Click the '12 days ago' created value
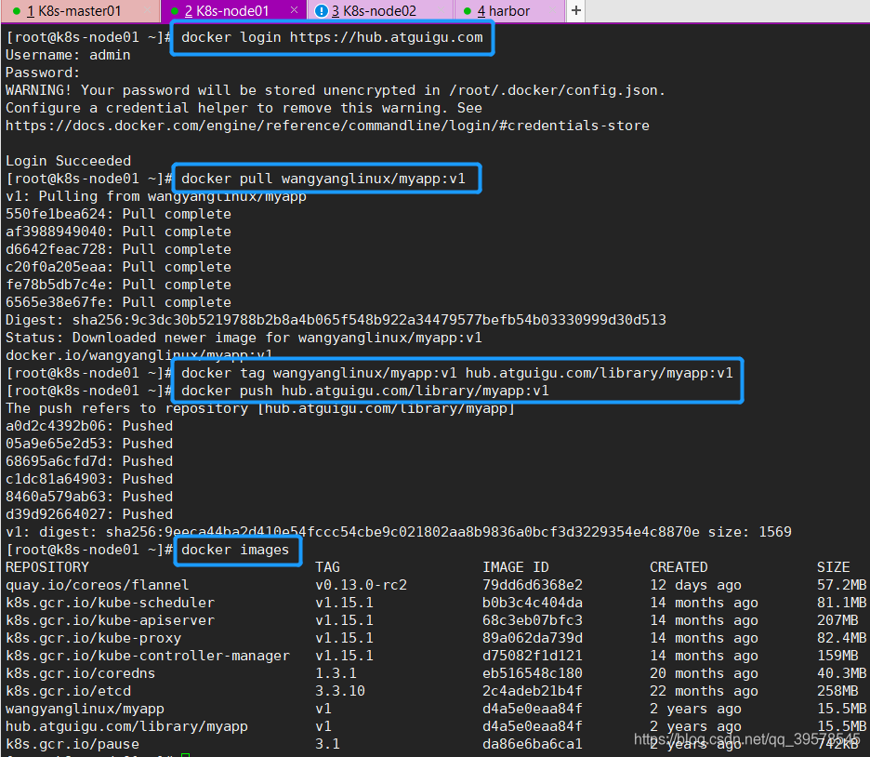The height and width of the screenshot is (757, 870). coord(696,585)
